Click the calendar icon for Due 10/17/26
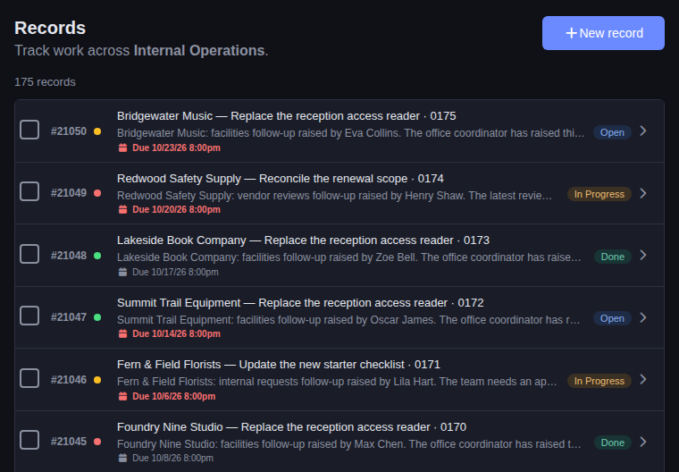 (x=123, y=272)
